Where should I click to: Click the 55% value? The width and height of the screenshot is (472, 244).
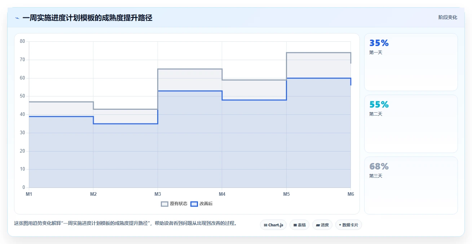379,105
